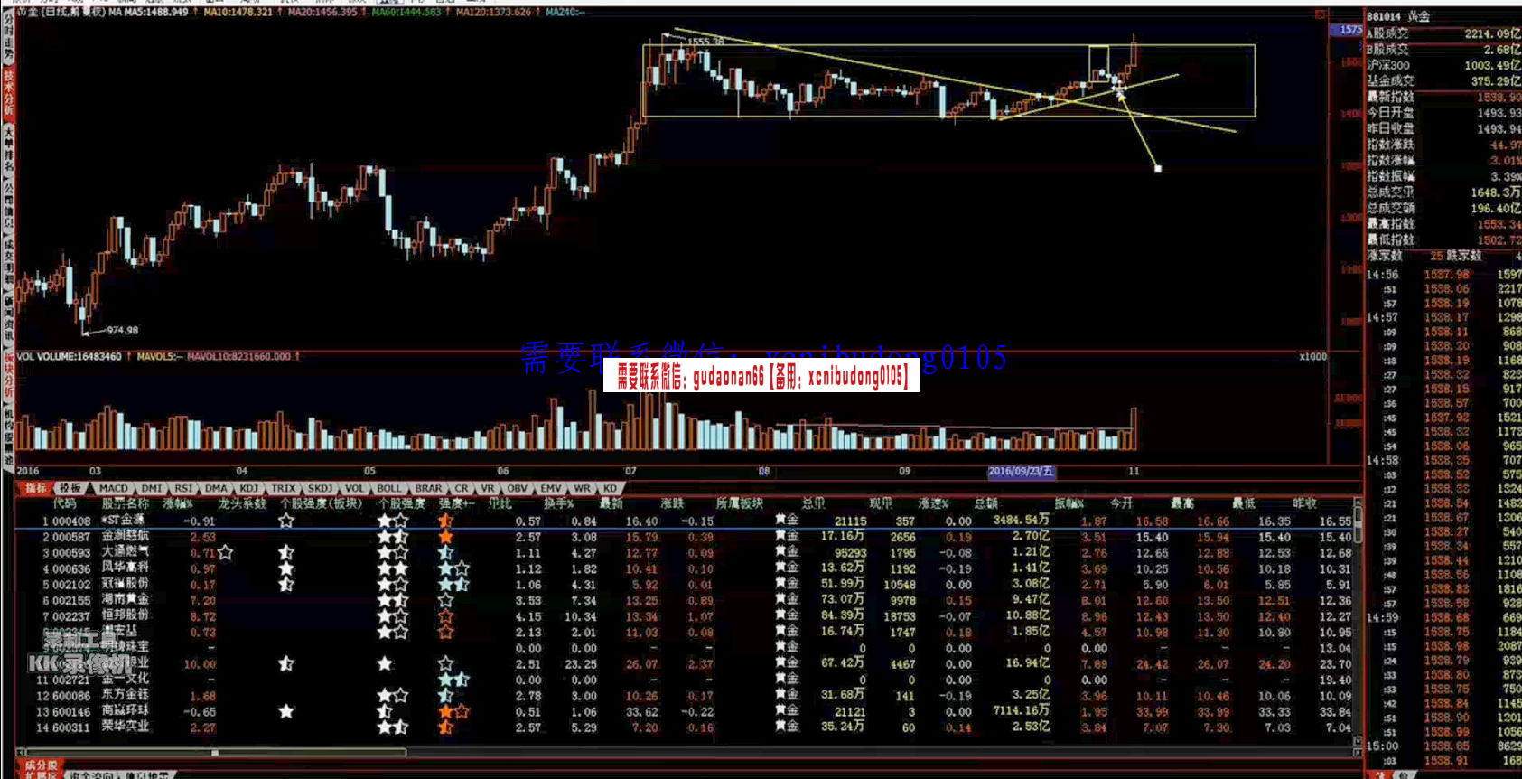Click the arrow icon after VOLUME value
The width and height of the screenshot is (1522, 779).
coord(129,357)
